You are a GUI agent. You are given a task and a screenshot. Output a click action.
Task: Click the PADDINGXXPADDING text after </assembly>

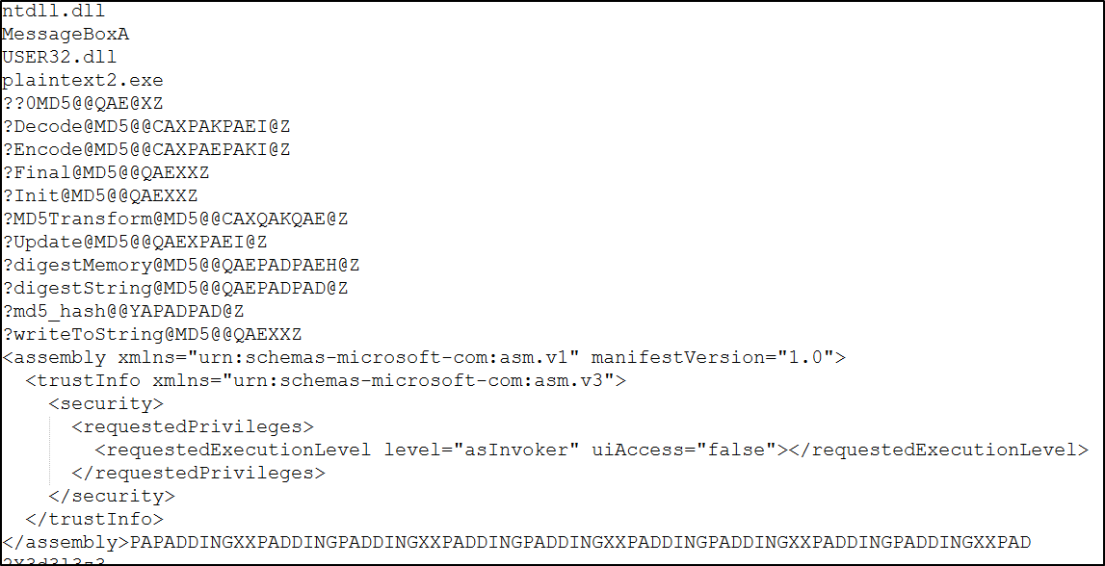tap(578, 543)
